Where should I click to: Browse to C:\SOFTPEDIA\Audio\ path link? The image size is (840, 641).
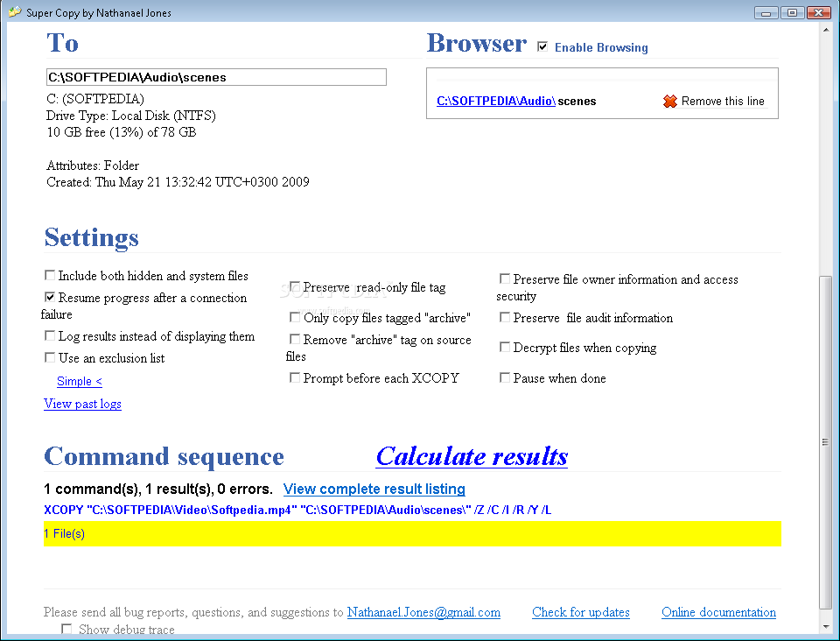(496, 101)
